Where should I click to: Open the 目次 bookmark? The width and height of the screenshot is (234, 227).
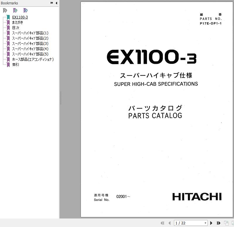(16, 28)
